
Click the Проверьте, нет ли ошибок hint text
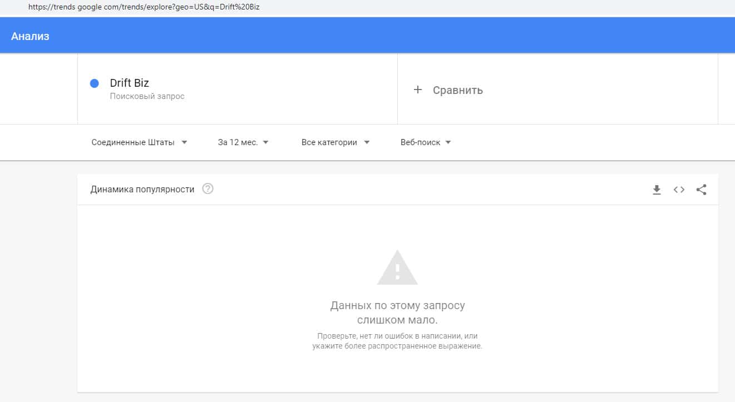pos(397,341)
